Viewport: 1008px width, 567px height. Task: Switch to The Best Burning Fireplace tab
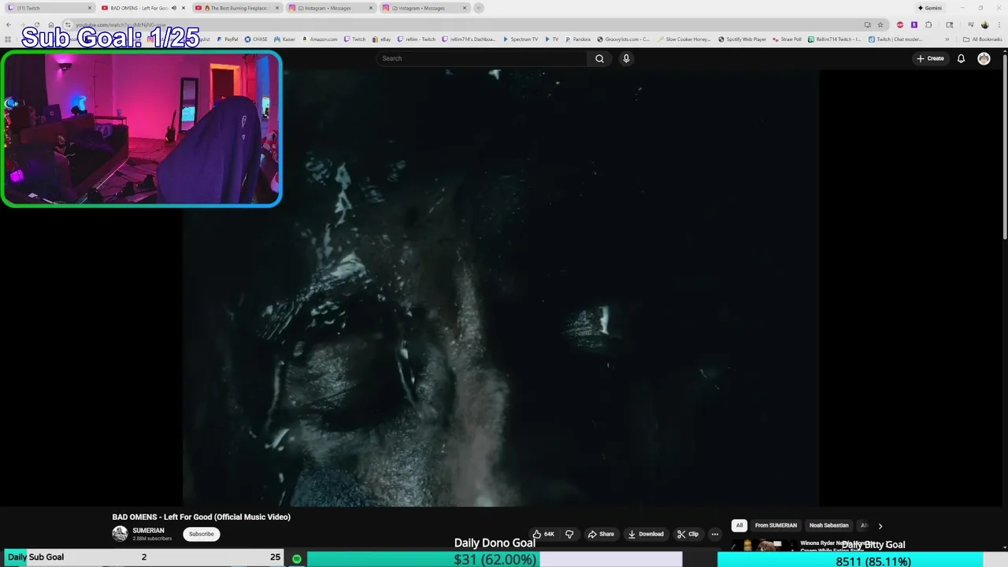(238, 8)
